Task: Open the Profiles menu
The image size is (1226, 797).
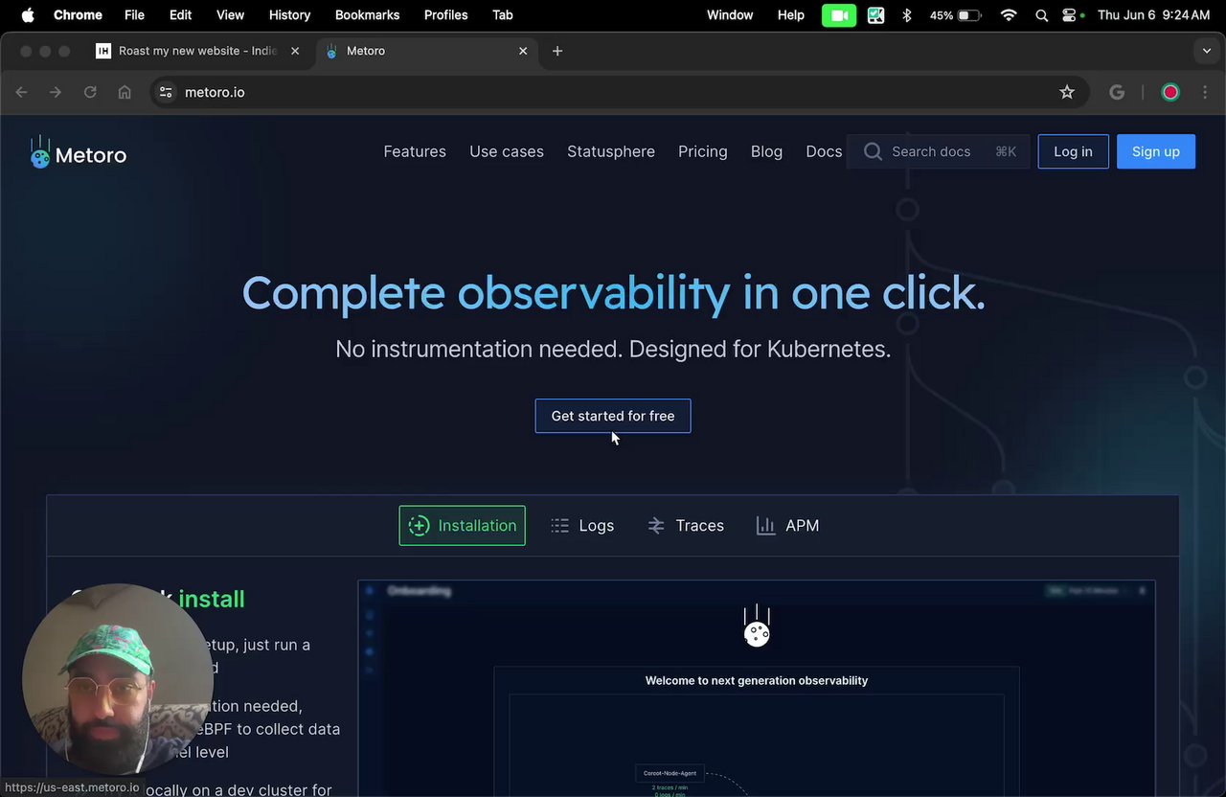Action: [445, 15]
